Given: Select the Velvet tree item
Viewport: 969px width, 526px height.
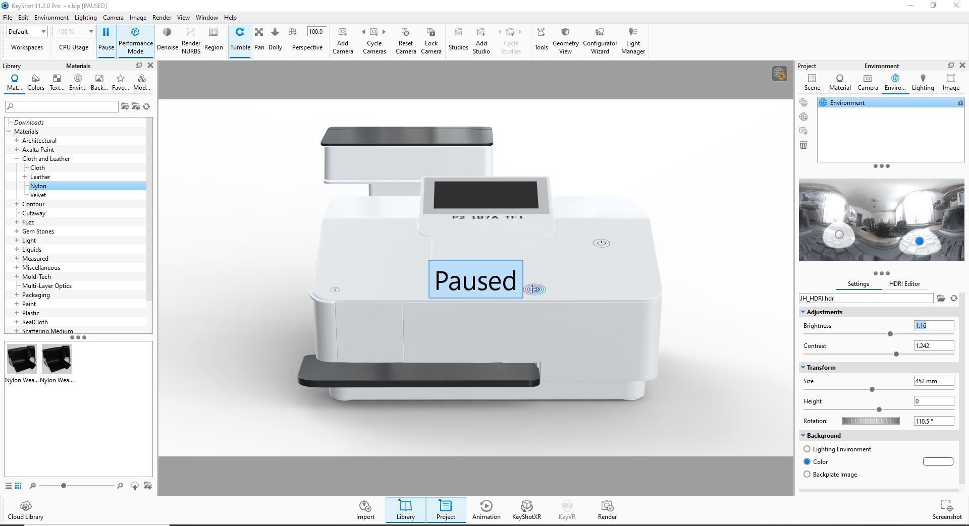Looking at the screenshot, I should click(x=38, y=195).
